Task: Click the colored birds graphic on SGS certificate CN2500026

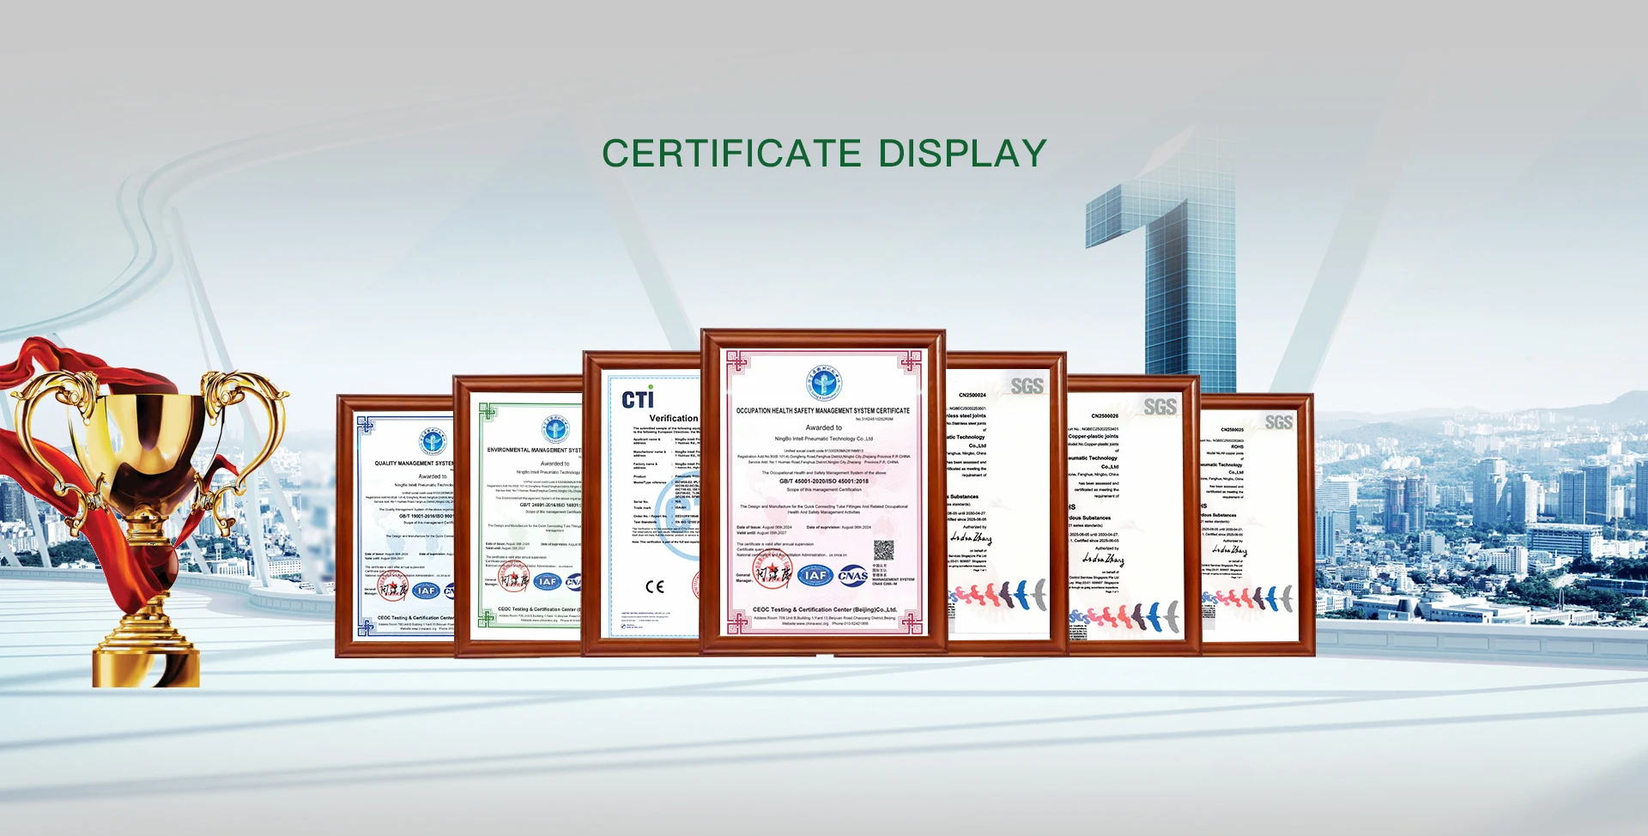Action: (1124, 616)
